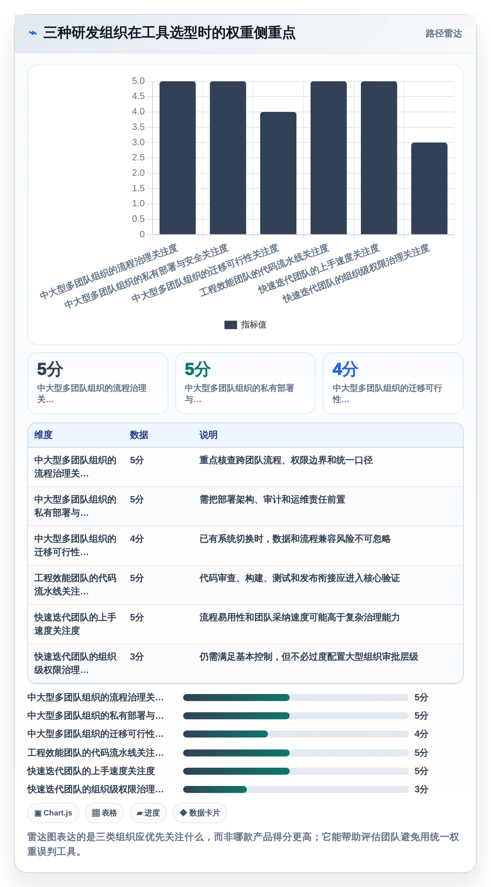The height and width of the screenshot is (887, 491).
Task: Click description 代码审查、构建、测试和发布衔接应进入核心验证
Action: click(300, 578)
